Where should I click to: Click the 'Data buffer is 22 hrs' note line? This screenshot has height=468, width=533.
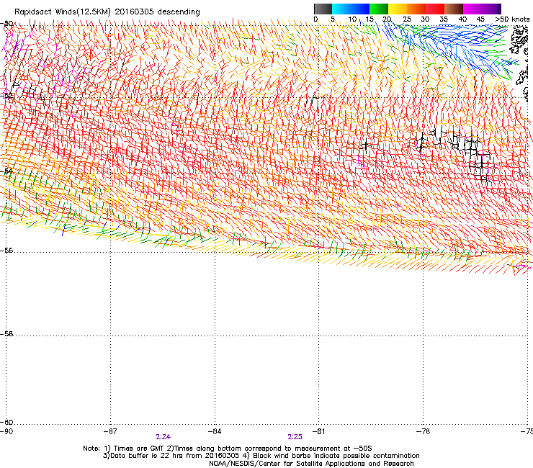[261, 456]
